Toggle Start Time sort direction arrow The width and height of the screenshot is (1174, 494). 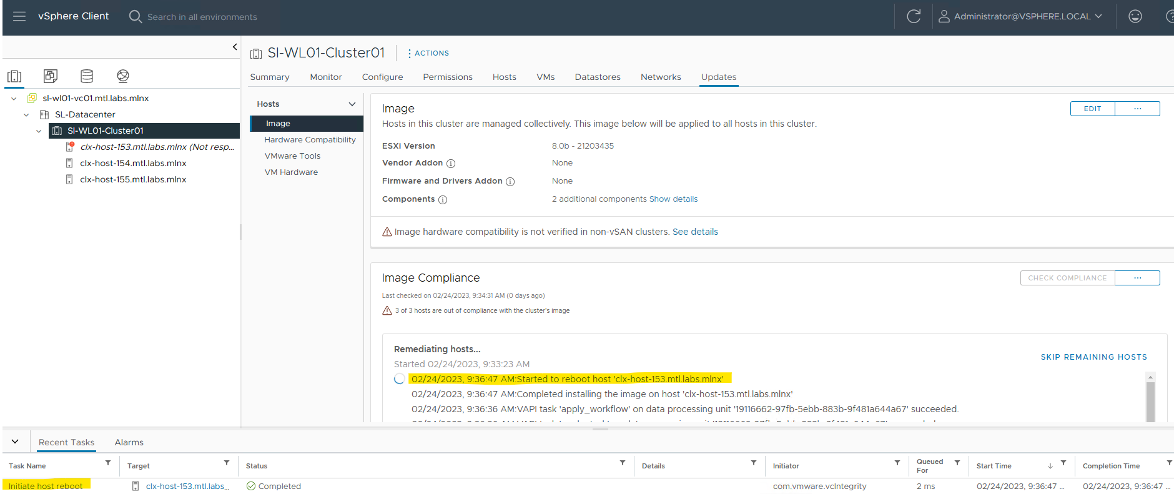tap(1050, 466)
